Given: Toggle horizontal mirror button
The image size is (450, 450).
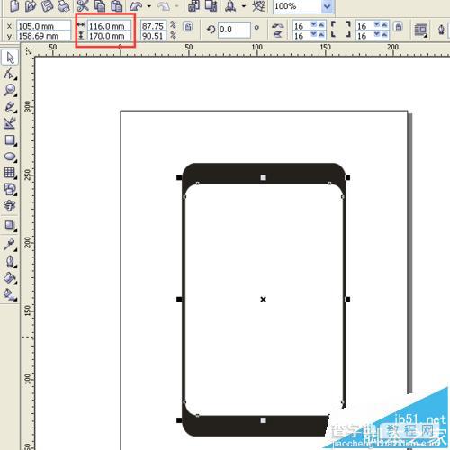Looking at the screenshot, I should 278,26.
